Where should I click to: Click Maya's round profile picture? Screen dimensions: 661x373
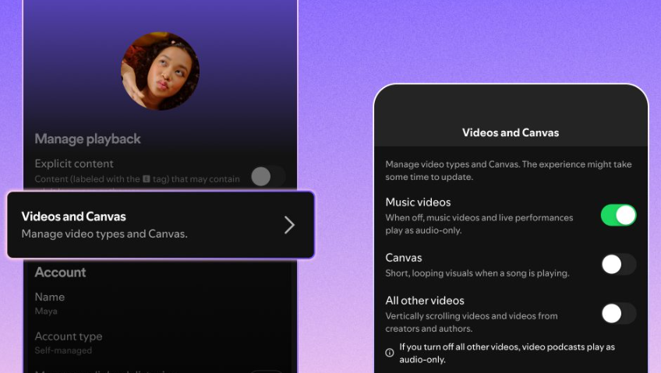click(x=160, y=71)
